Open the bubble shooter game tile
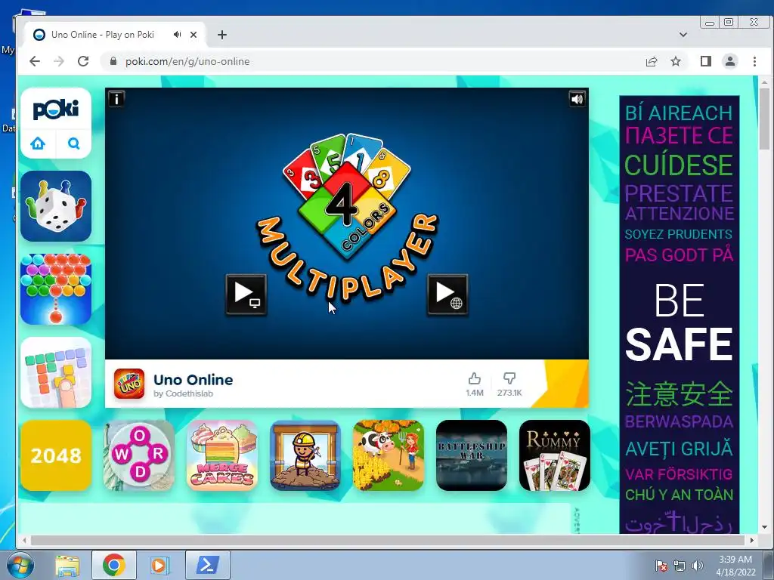Image resolution: width=774 pixels, height=580 pixels. tap(56, 289)
